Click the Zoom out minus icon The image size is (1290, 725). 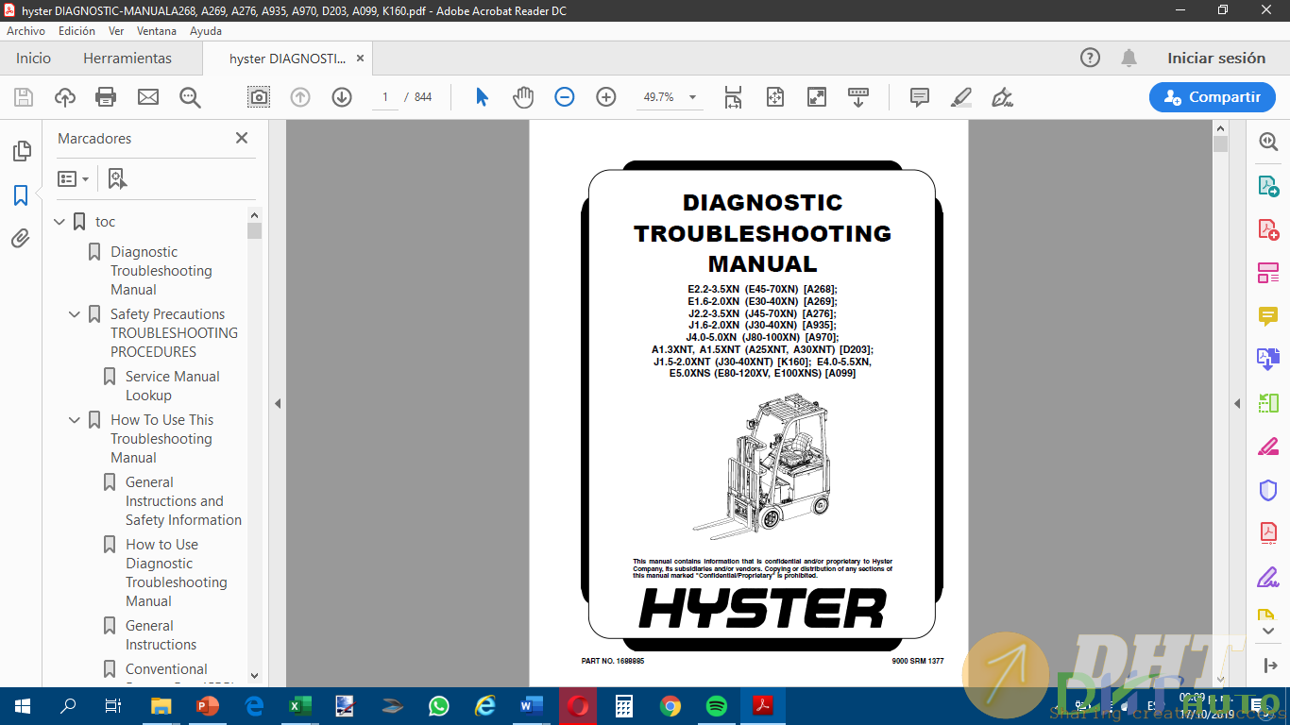(565, 97)
